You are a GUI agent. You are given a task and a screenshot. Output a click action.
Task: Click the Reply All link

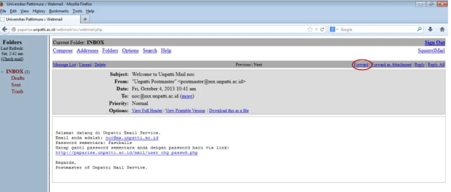pyautogui.click(x=436, y=65)
